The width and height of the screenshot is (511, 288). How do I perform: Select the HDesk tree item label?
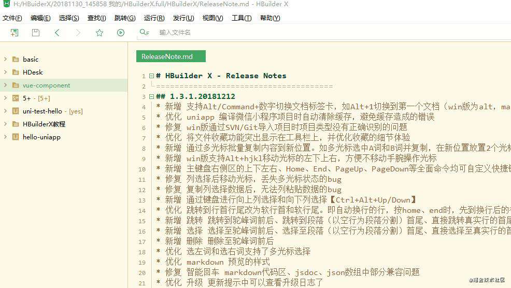[33, 73]
